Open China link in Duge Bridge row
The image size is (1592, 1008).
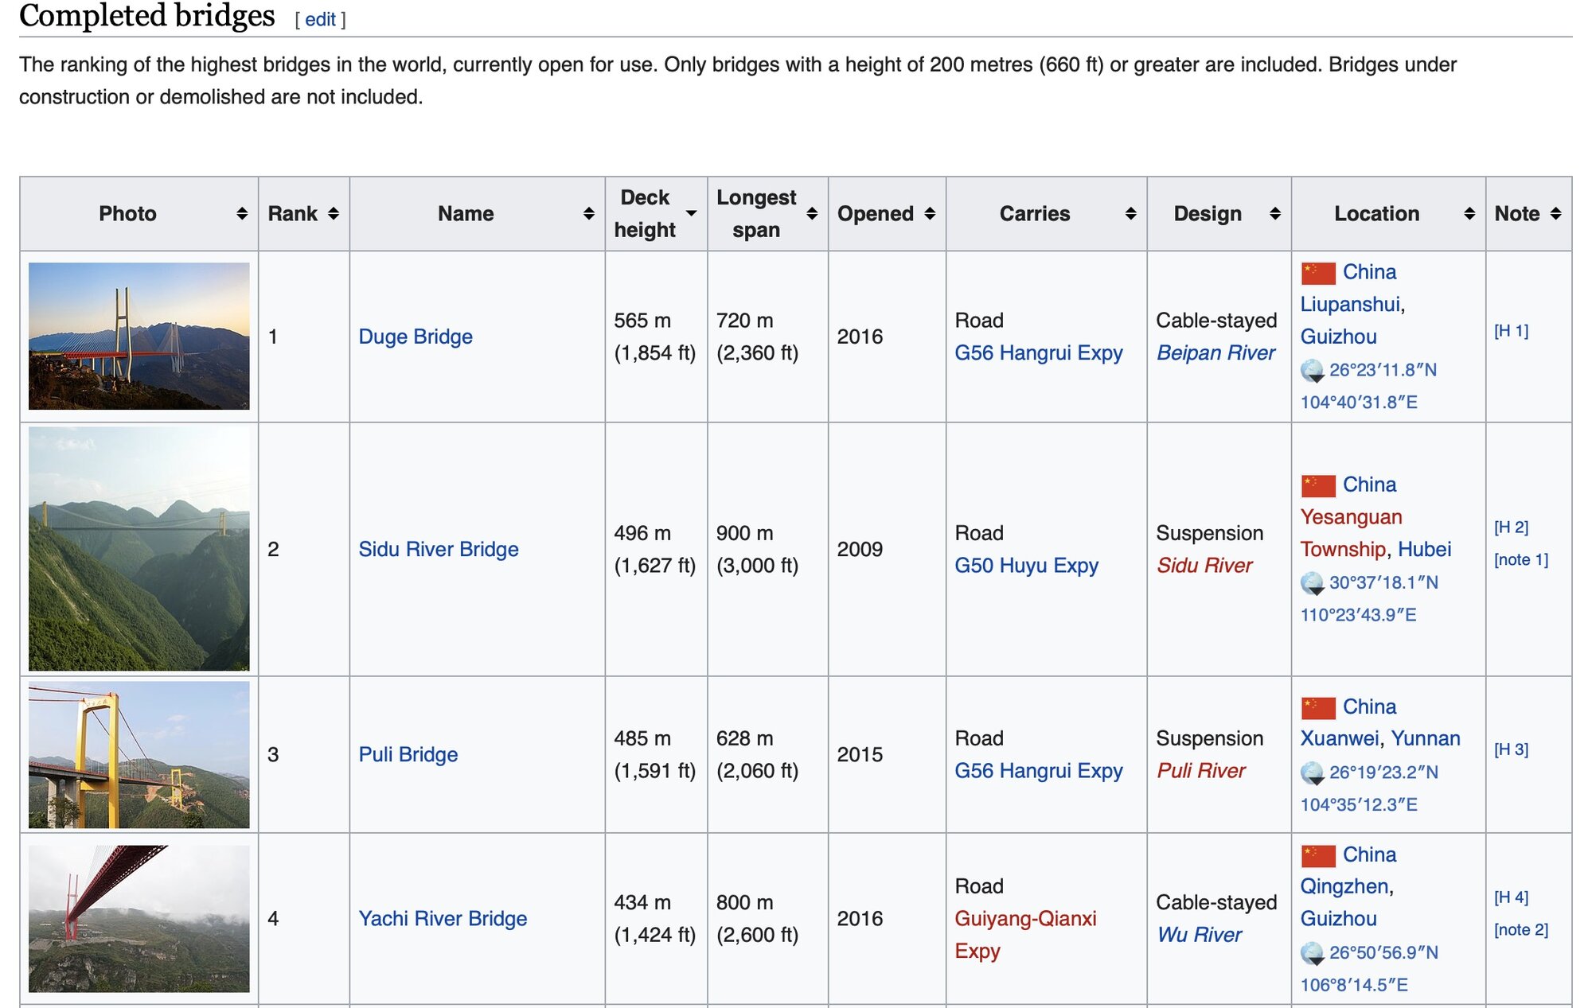[1369, 272]
